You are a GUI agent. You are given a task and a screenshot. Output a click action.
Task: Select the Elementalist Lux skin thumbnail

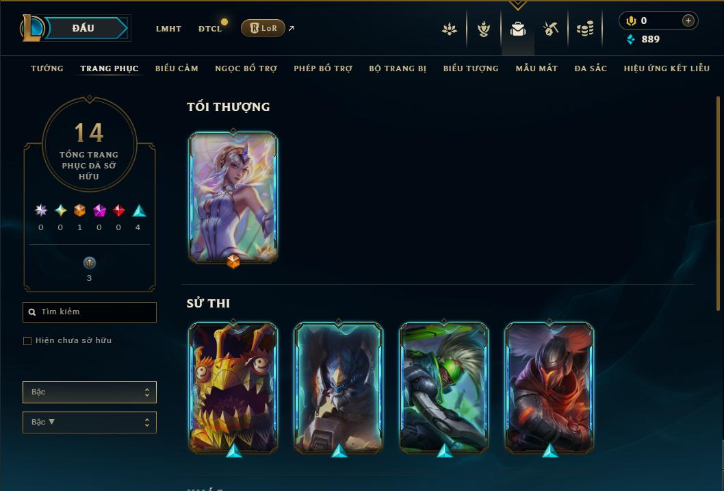click(233, 198)
